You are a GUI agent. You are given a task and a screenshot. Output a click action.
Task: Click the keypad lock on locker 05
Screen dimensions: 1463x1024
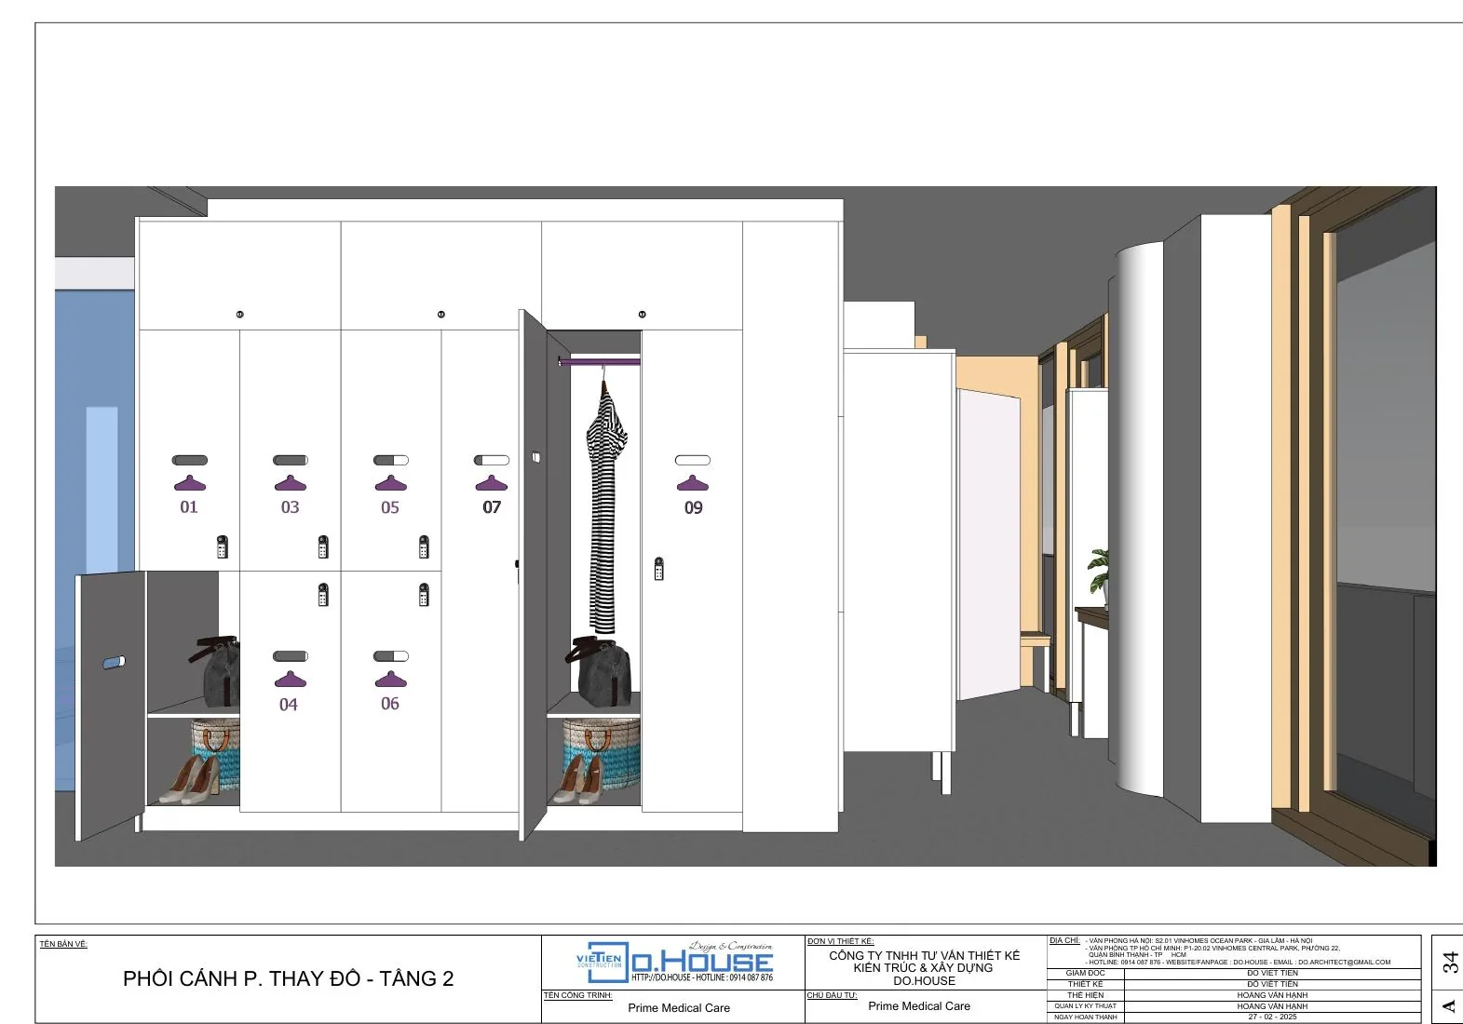click(424, 546)
